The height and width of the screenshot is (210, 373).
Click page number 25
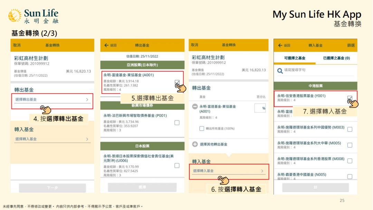click(342, 200)
